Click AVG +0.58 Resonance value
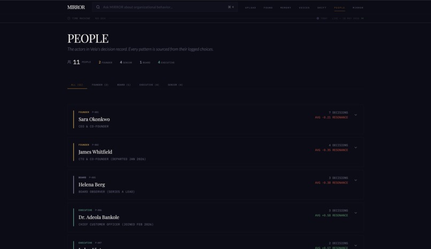 pos(332,215)
